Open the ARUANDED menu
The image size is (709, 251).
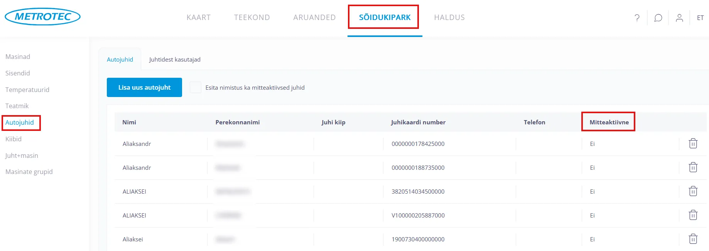click(314, 17)
